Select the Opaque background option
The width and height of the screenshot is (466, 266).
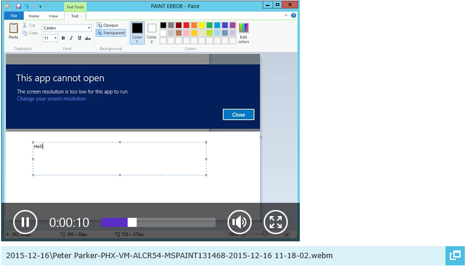point(108,25)
